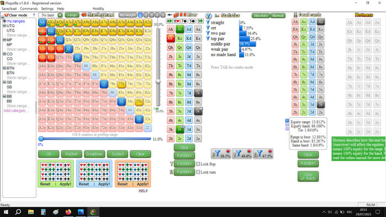Screen dimensions: 386x217
Task: Click the red checkmark Clear mode icon
Action: (7, 15)
